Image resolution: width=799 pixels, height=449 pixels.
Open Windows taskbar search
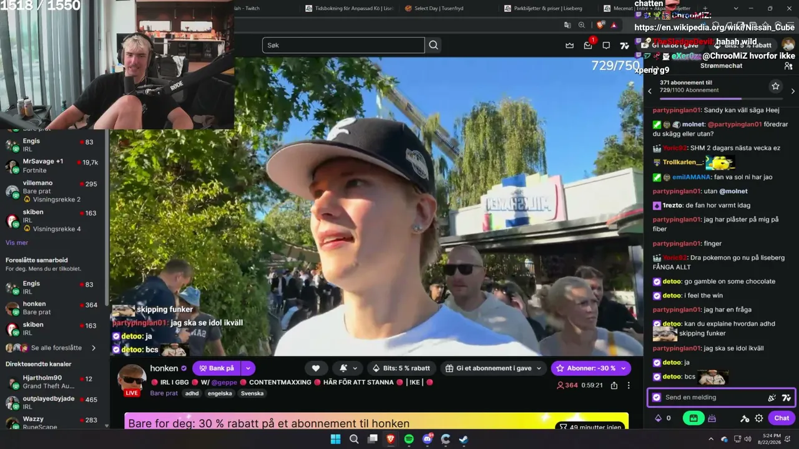point(354,439)
